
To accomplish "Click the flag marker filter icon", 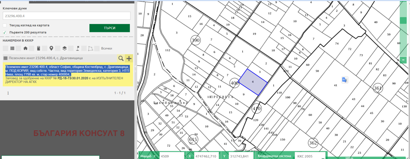I will pos(78,48).
